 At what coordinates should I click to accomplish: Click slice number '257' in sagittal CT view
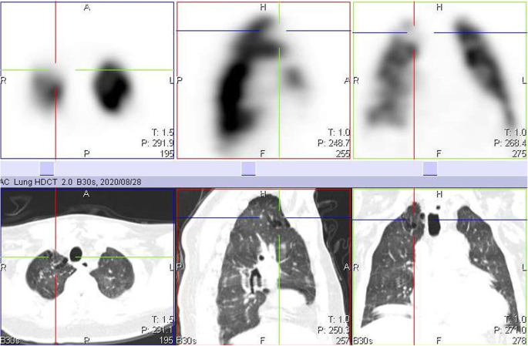pos(343,341)
